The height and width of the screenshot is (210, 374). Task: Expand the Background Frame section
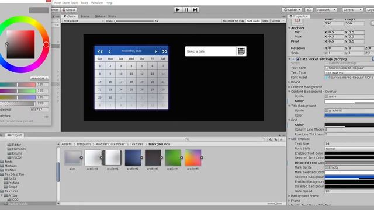click(289, 196)
